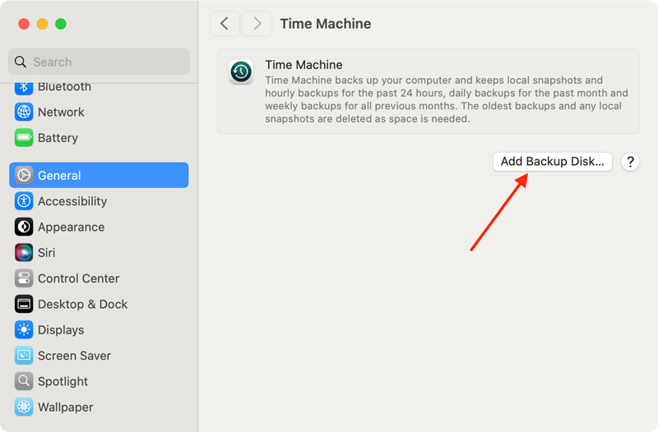Screen dimensions: 658x432
Task: Go forward with the right chevron
Action: click(x=257, y=24)
